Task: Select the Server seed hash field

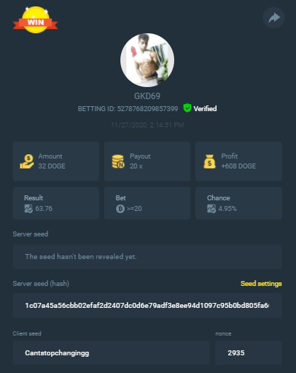Action: [147, 305]
